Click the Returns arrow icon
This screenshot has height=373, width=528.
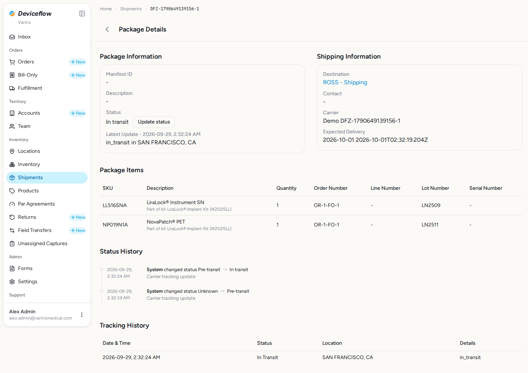click(x=12, y=217)
